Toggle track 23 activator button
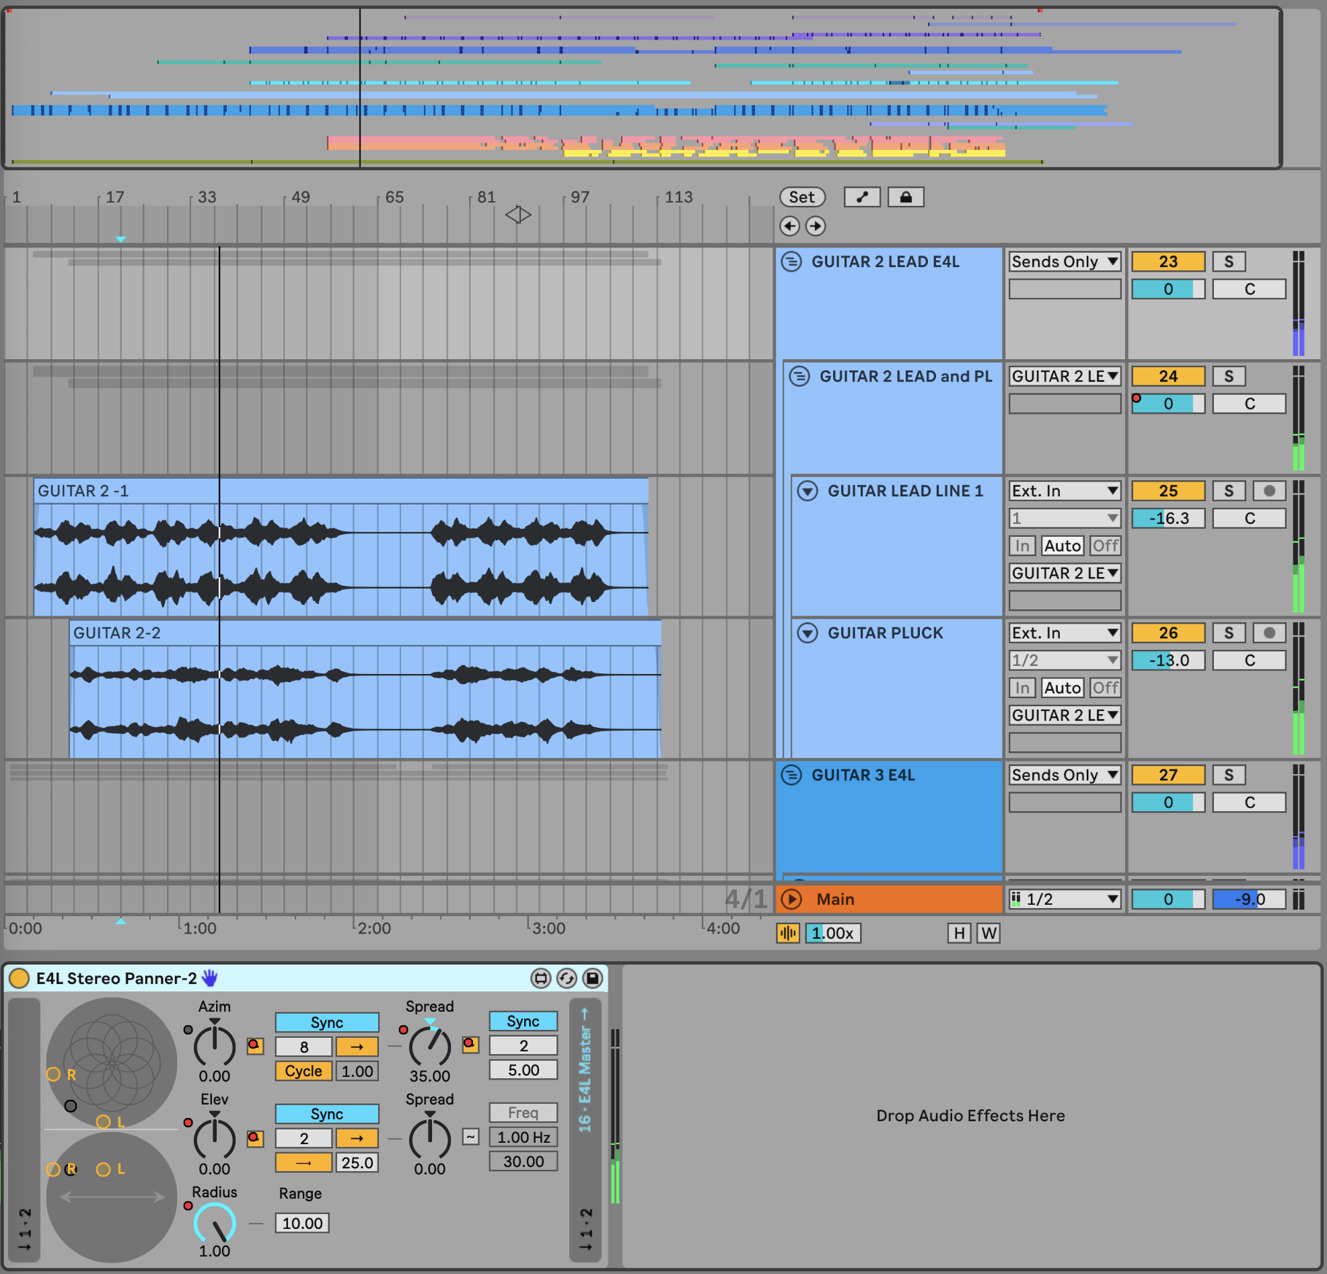The image size is (1327, 1274). point(1168,261)
